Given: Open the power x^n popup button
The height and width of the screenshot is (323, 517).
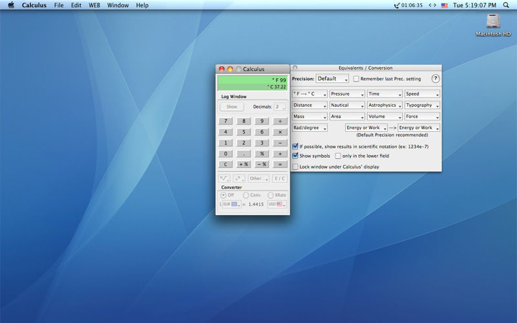Looking at the screenshot, I should (x=238, y=178).
